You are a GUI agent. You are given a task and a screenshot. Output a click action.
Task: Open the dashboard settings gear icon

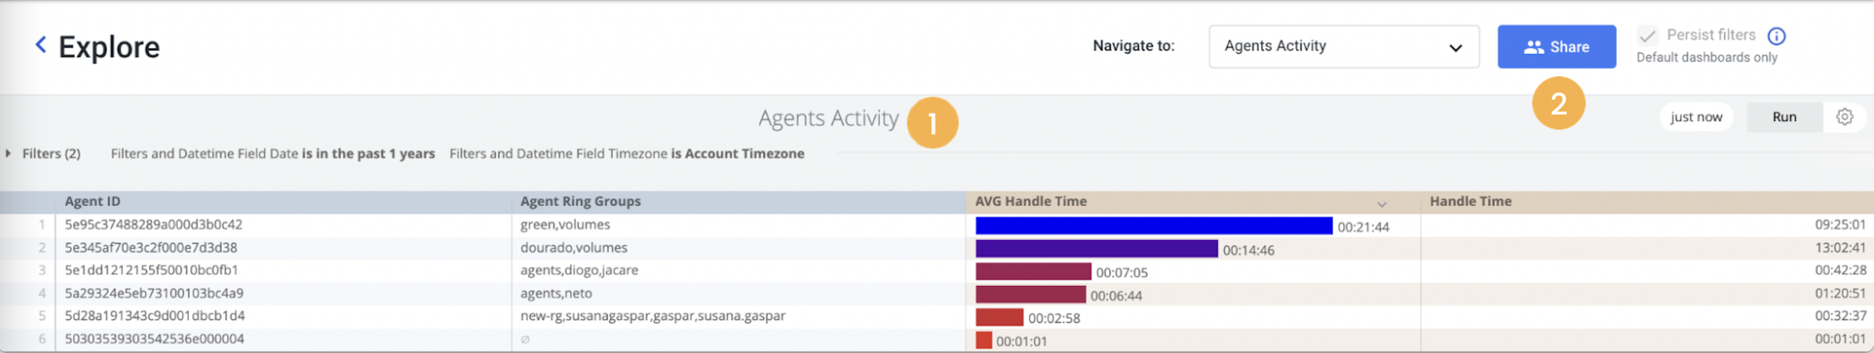click(1844, 117)
